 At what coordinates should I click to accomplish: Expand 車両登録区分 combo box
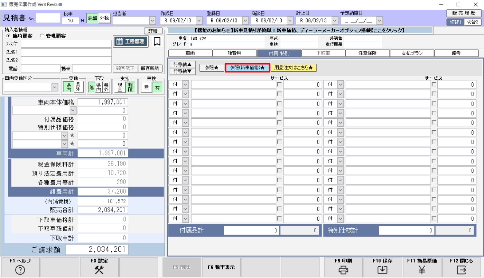tap(55, 88)
